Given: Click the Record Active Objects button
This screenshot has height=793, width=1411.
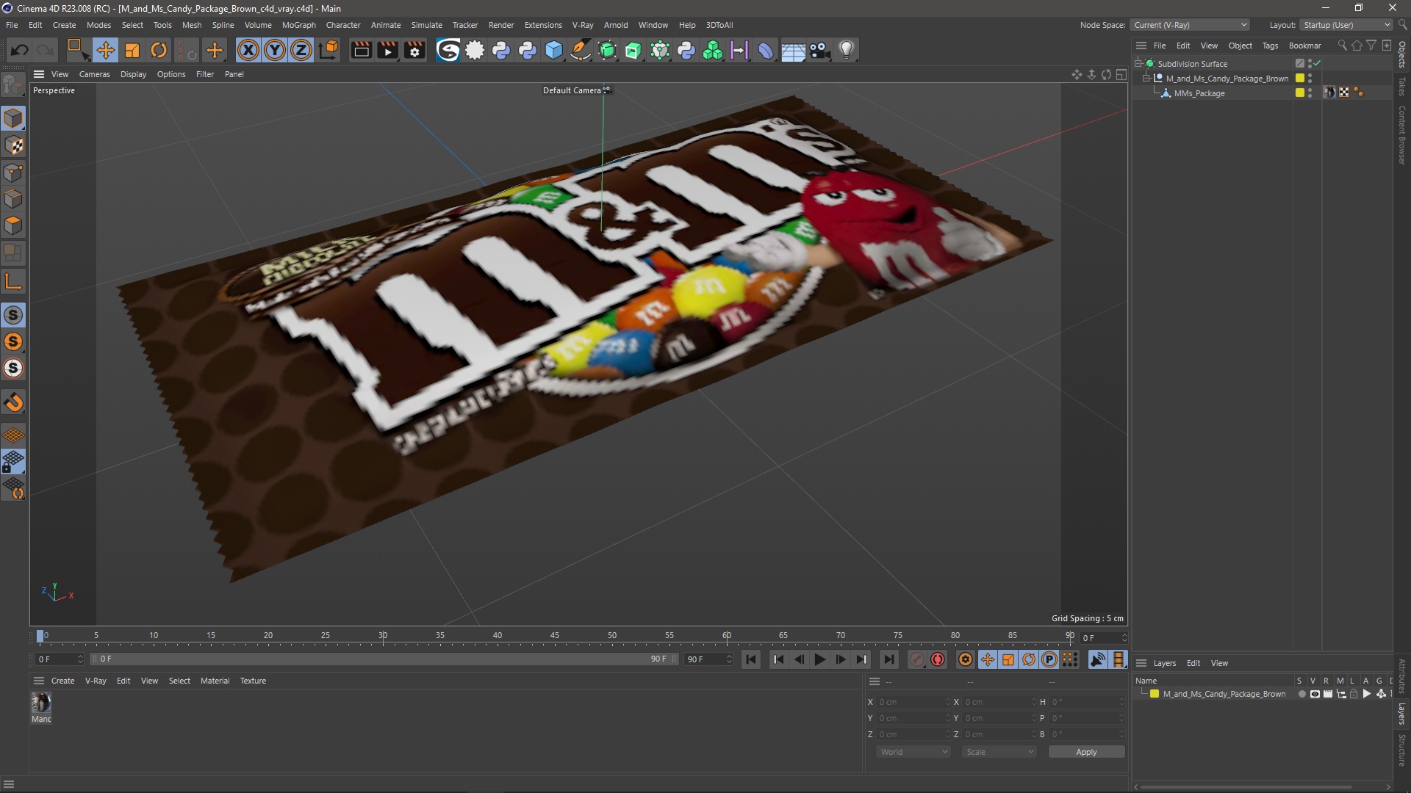Looking at the screenshot, I should [916, 659].
